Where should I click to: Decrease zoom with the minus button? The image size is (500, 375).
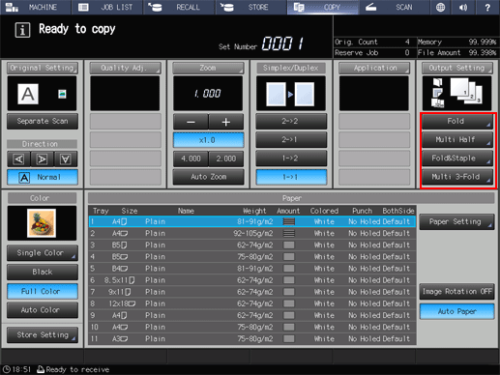coord(191,122)
